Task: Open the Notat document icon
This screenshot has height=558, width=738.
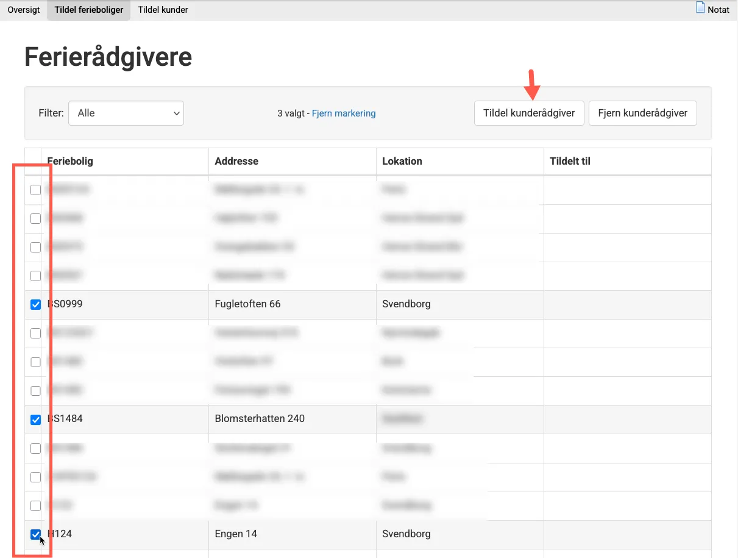Action: click(701, 9)
